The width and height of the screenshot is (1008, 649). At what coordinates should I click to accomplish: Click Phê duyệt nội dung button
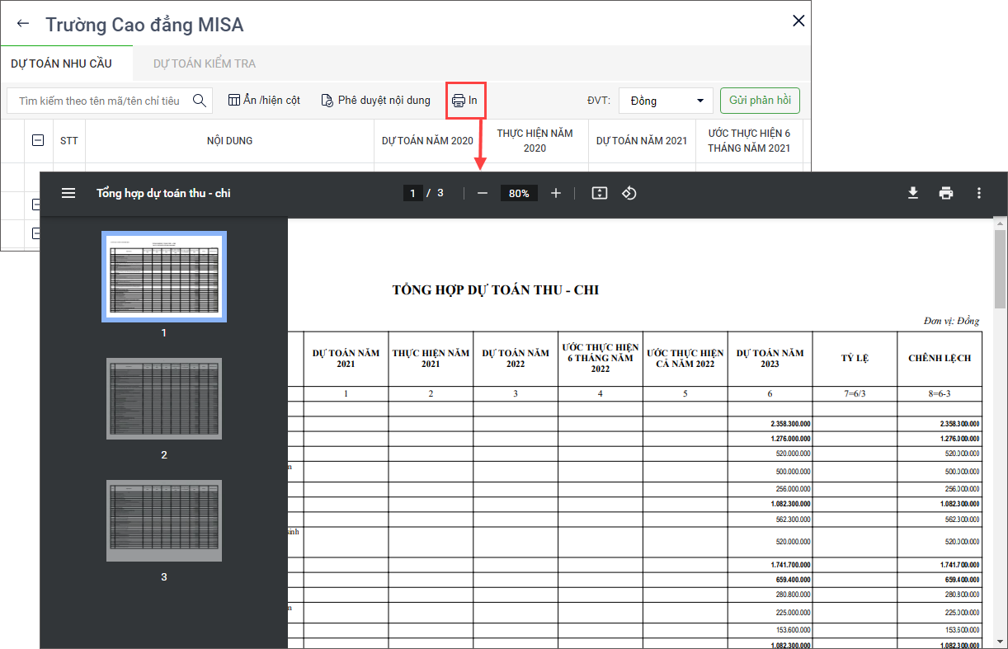coord(375,101)
